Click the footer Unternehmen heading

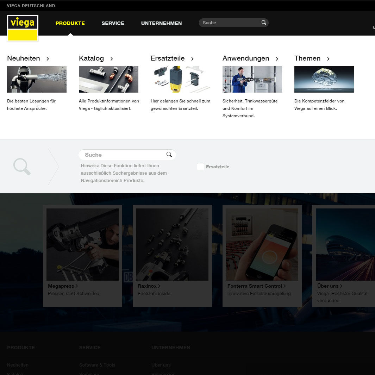click(x=171, y=348)
